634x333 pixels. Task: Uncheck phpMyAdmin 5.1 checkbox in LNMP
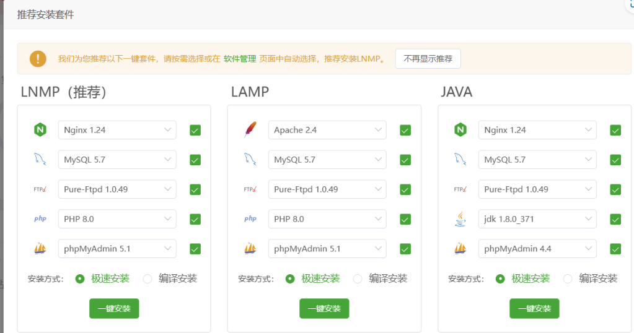(x=195, y=249)
